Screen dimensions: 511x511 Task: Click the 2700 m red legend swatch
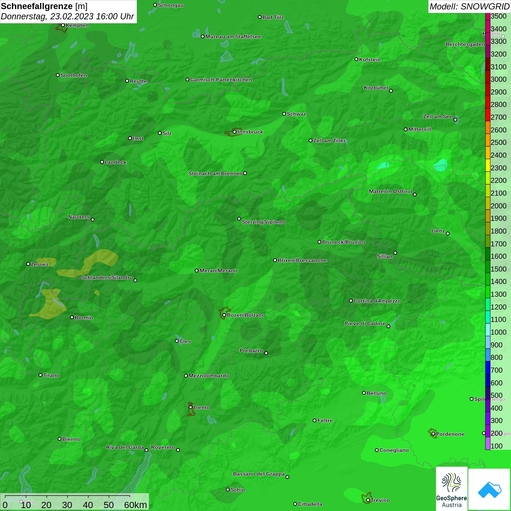488,115
